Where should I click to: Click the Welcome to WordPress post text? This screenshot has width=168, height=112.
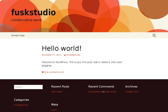coord(82,64)
